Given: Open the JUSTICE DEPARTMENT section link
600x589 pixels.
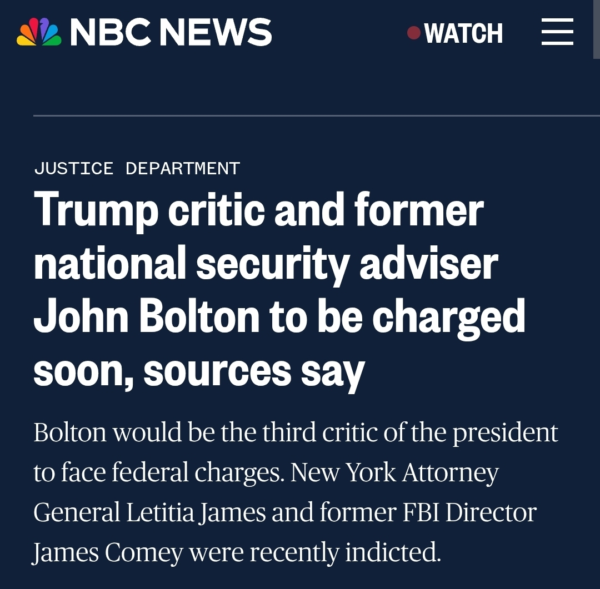Looking at the screenshot, I should tap(137, 168).
